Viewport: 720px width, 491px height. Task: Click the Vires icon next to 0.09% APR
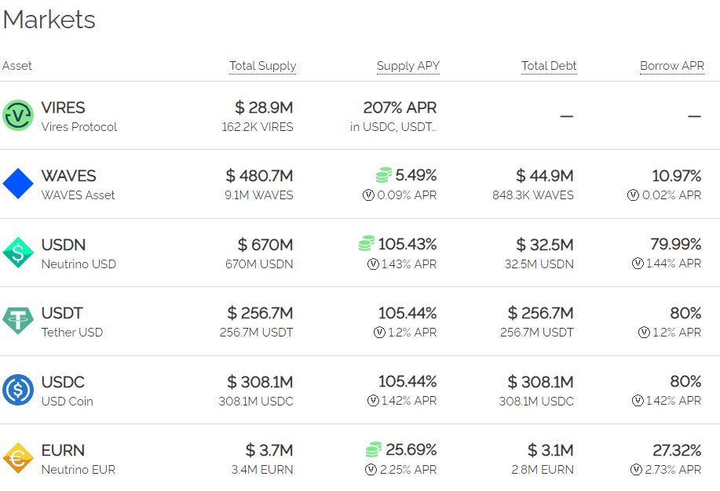point(368,195)
